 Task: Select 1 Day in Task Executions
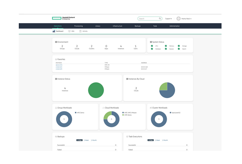click(151, 140)
